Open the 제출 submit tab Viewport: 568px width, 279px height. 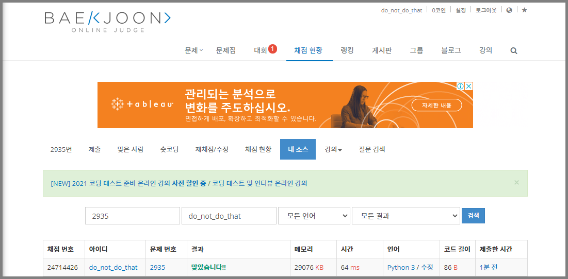pos(94,149)
